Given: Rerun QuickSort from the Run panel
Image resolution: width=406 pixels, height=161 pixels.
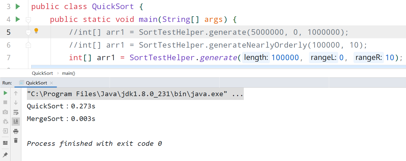Looking at the screenshot, I should 5,93.
